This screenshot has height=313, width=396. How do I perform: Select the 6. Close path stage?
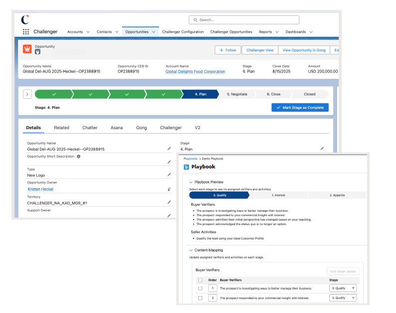(273, 94)
